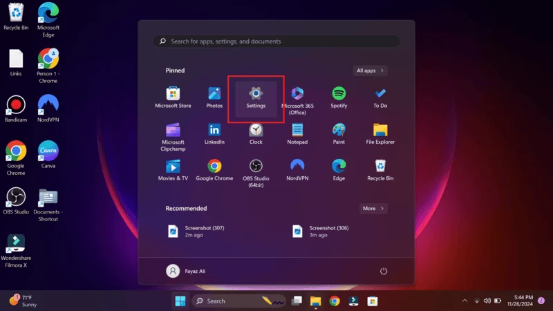This screenshot has height=311, width=553.
Task: Open Task View on taskbar
Action: click(297, 301)
